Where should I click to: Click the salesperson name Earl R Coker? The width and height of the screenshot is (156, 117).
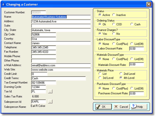coord(38,106)
